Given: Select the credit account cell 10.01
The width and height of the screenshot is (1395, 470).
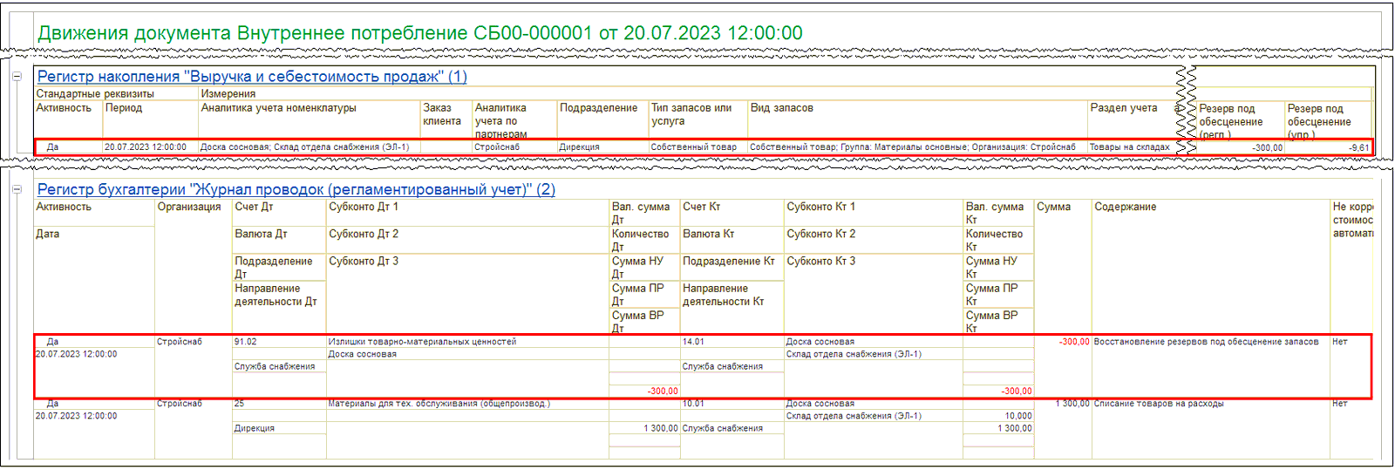Looking at the screenshot, I should [694, 404].
